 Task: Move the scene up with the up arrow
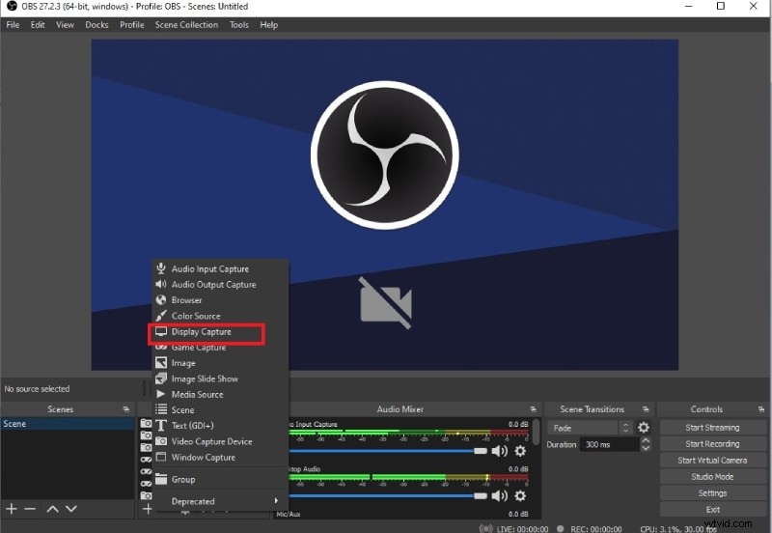tap(53, 509)
